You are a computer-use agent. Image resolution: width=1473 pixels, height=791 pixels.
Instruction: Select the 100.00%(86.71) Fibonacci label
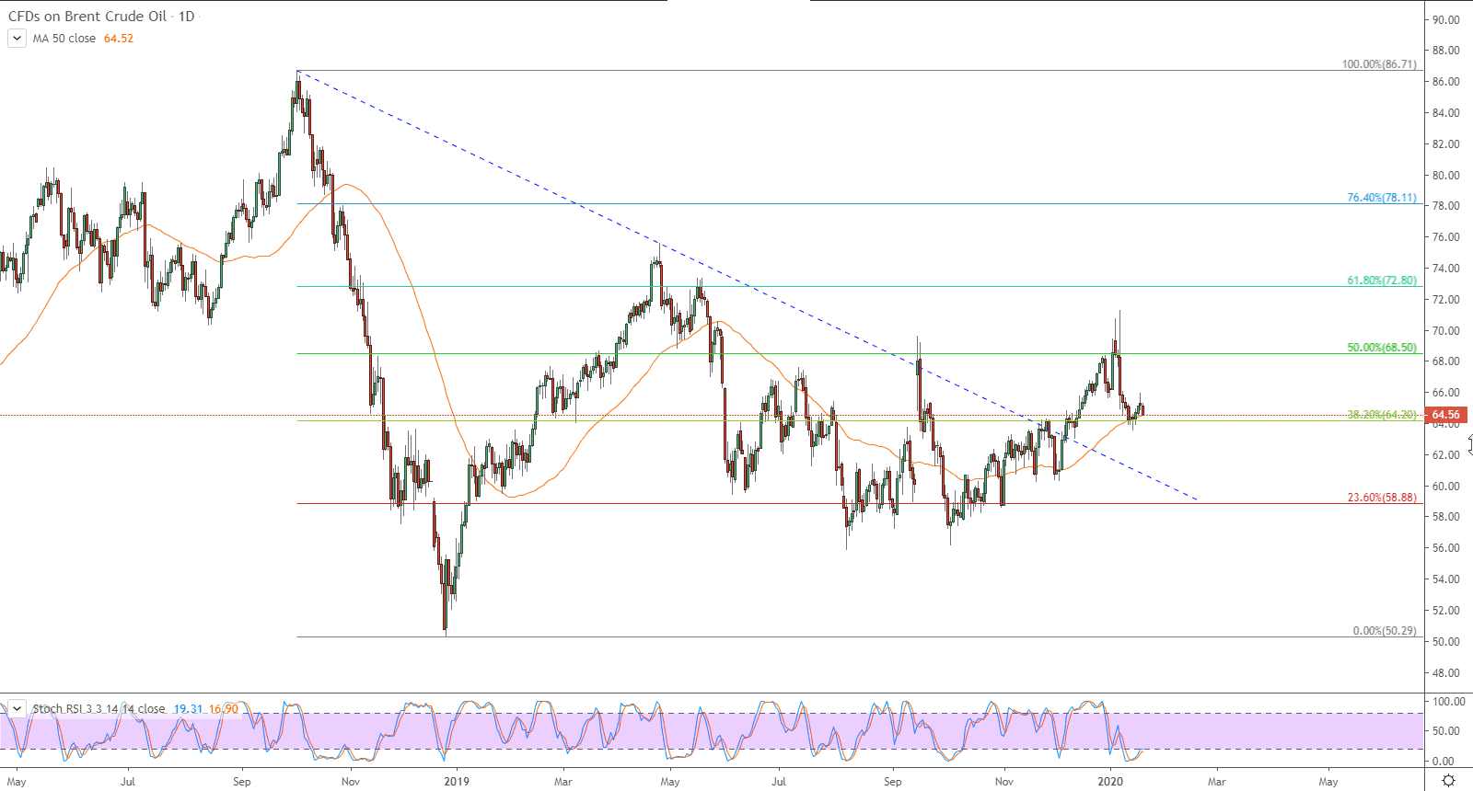1379,64
